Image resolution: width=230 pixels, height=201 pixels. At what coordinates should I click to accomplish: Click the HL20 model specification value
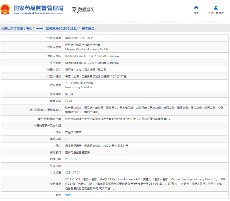pyautogui.click(x=68, y=101)
